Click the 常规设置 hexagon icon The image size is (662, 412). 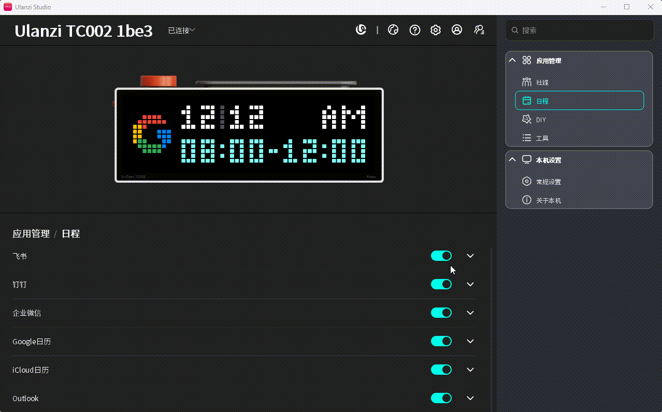click(x=527, y=182)
